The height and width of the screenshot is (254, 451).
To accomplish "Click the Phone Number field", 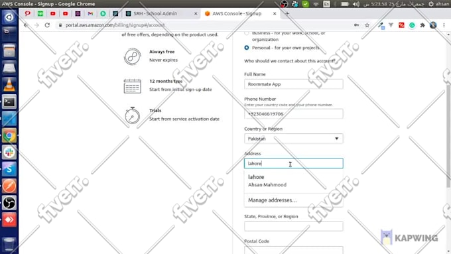I will [293, 114].
